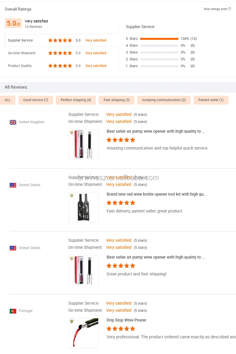
Task: Open Brand new red wine bottle opener link
Action: coord(156,194)
